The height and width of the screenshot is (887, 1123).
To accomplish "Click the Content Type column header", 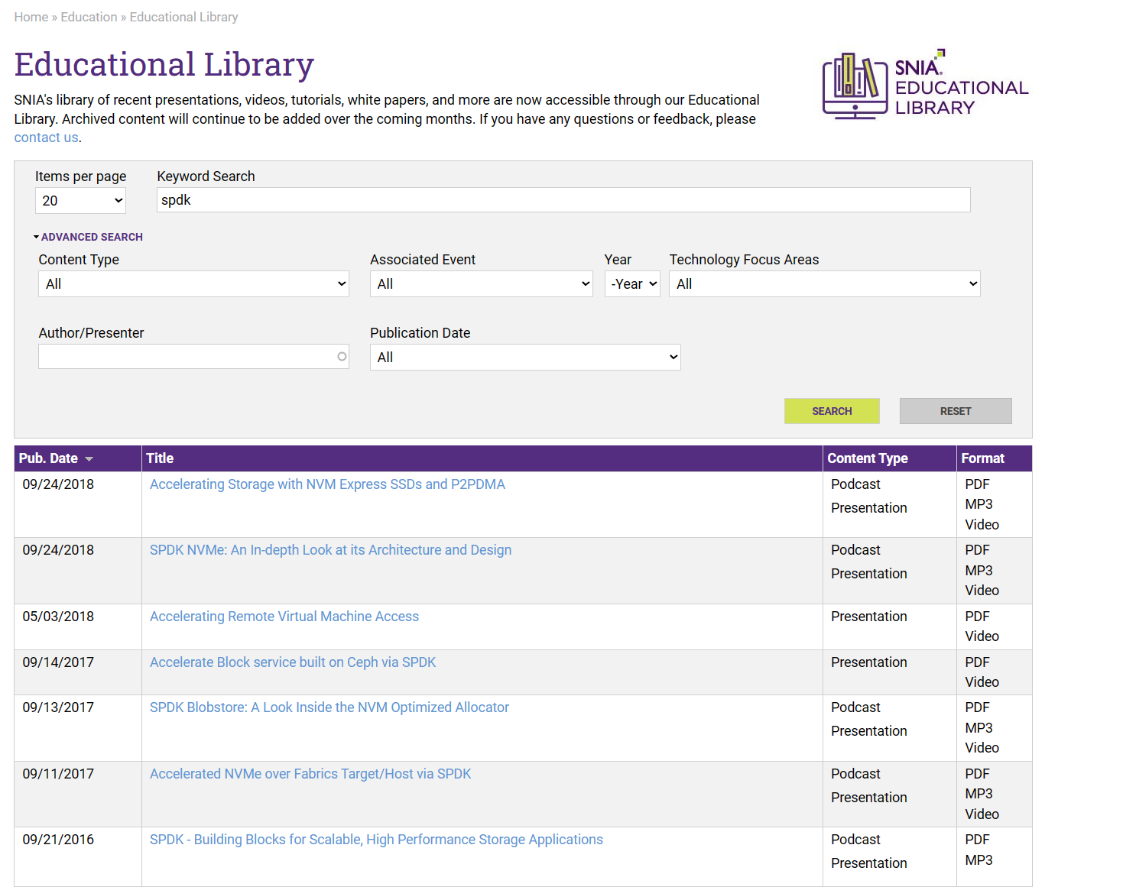I will (868, 458).
